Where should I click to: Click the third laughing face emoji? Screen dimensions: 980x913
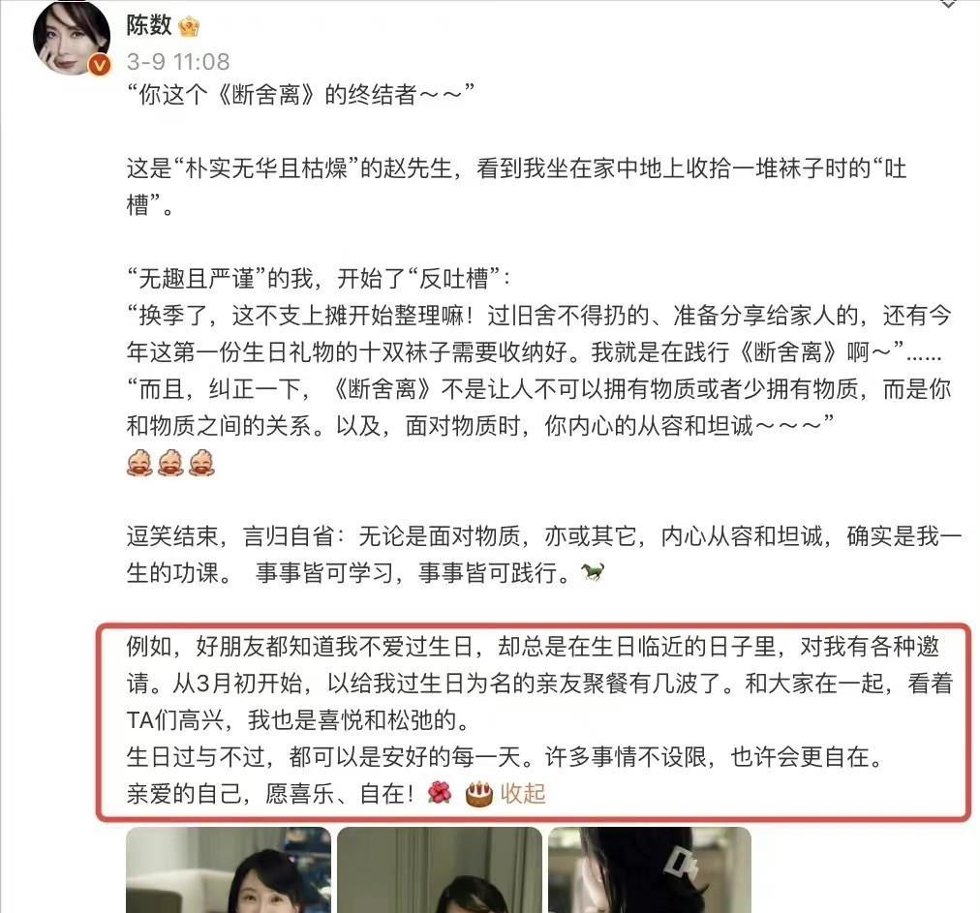click(x=201, y=463)
